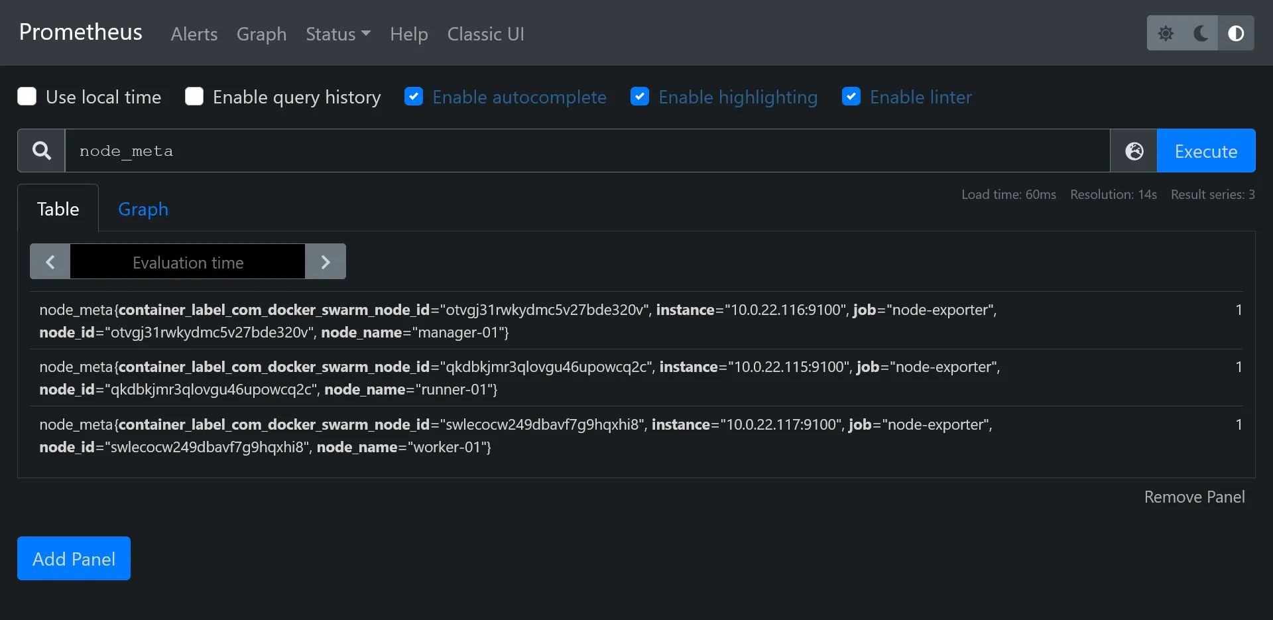Toggle off the Enable linter checkbox
Viewport: 1273px width, 620px height.
(851, 97)
